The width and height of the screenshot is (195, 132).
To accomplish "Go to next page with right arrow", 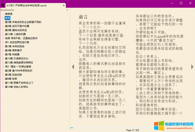I will pyautogui.click(x=192, y=67).
